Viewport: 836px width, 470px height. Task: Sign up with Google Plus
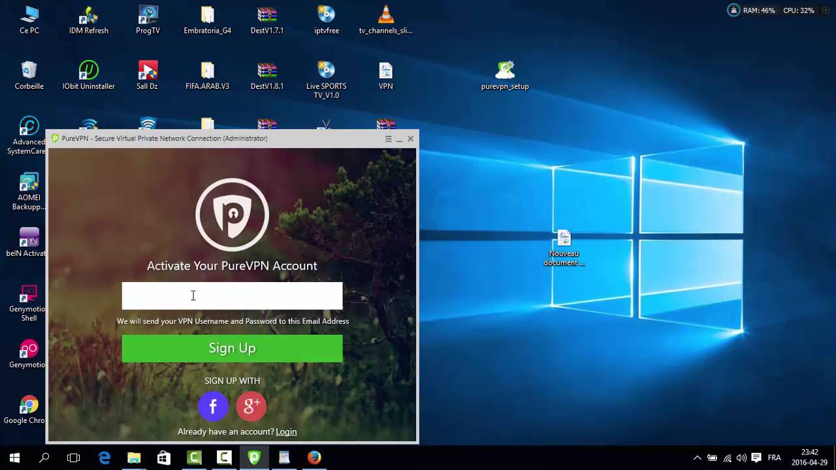coord(251,406)
